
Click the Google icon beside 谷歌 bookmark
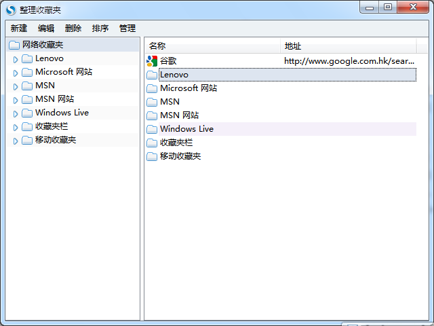152,61
